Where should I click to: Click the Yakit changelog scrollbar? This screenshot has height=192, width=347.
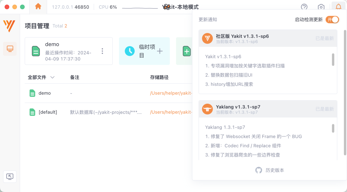click(333, 60)
